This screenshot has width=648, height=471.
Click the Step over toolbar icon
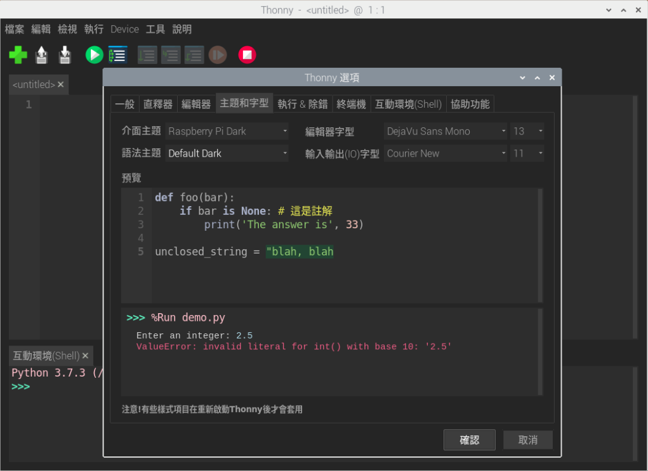click(x=147, y=55)
